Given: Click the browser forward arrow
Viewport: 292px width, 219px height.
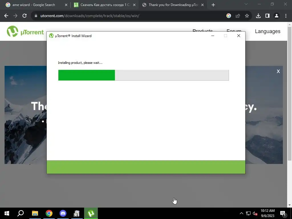Looking at the screenshot, I should coord(15,16).
